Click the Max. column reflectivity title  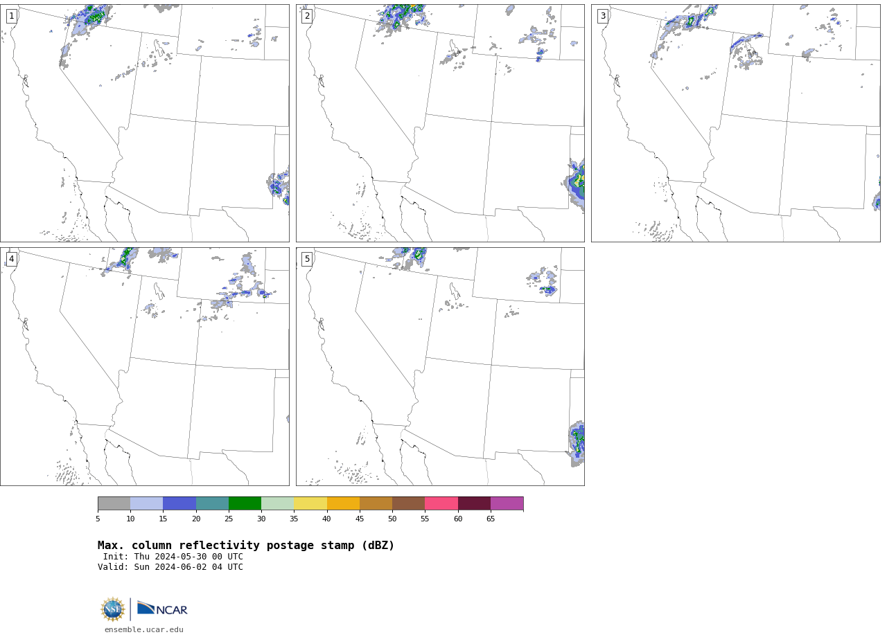coord(246,546)
